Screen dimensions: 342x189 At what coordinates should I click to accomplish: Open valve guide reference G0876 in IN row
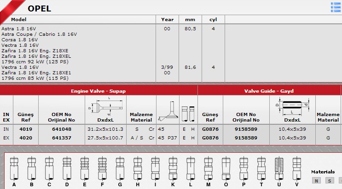click(x=210, y=129)
